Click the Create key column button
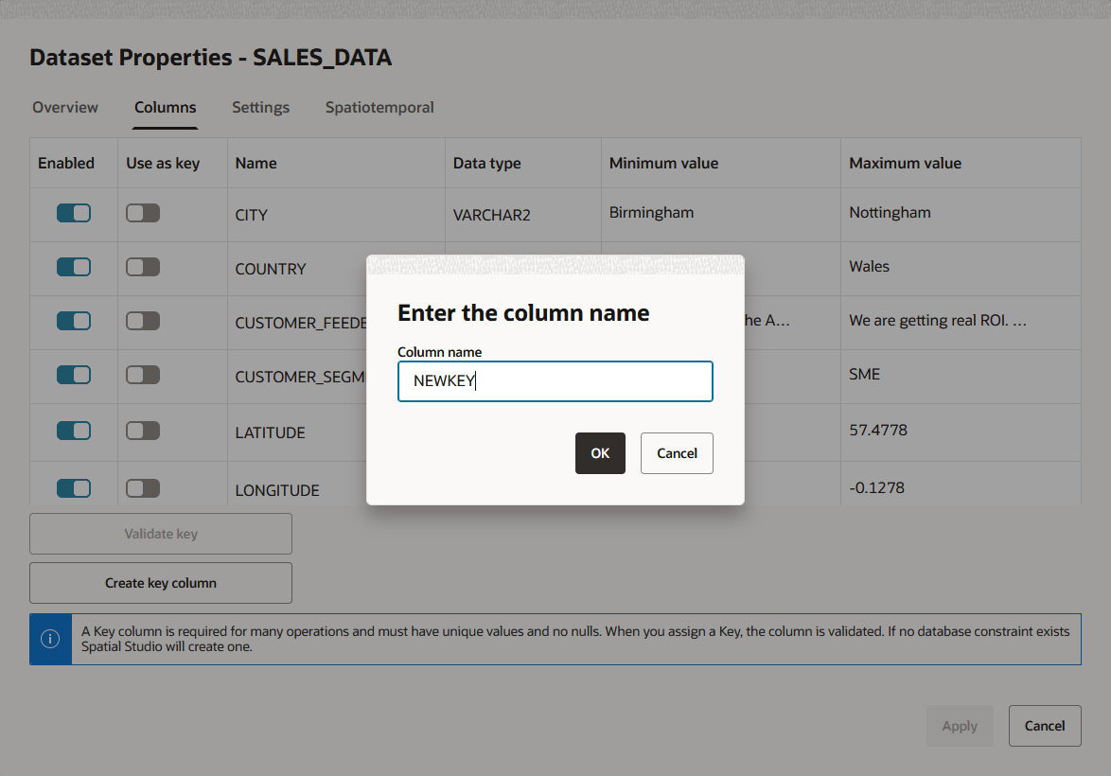The height and width of the screenshot is (776, 1111). [x=161, y=583]
